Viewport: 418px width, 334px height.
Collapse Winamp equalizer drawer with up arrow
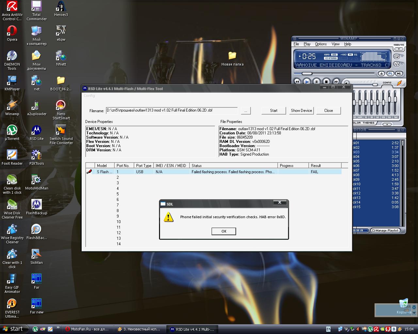click(x=387, y=124)
